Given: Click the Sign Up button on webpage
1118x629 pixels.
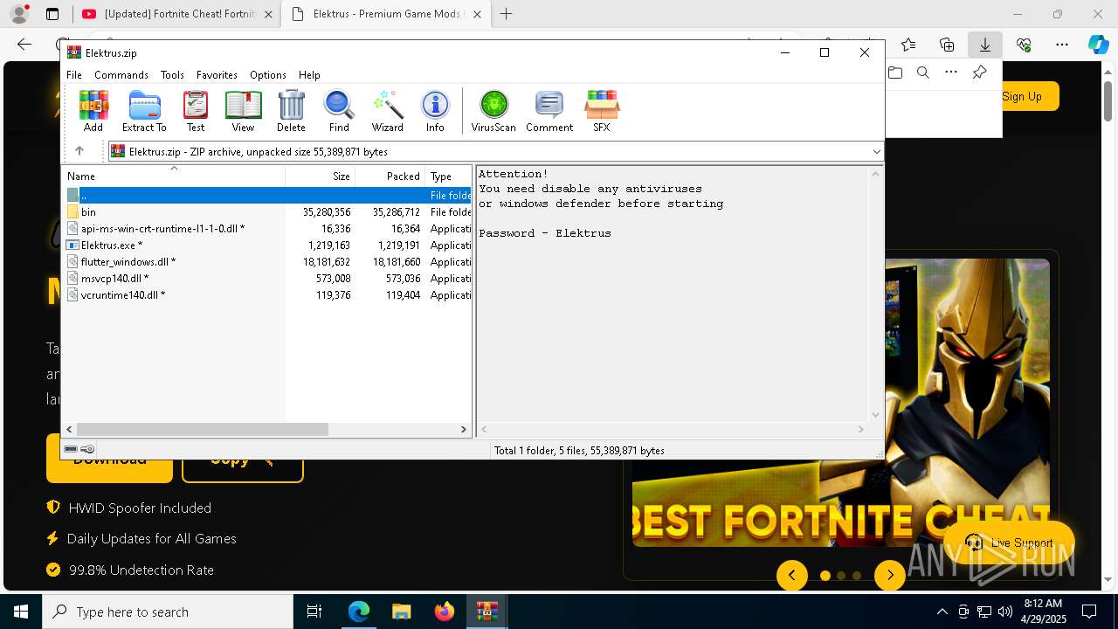Looking at the screenshot, I should tap(1022, 96).
